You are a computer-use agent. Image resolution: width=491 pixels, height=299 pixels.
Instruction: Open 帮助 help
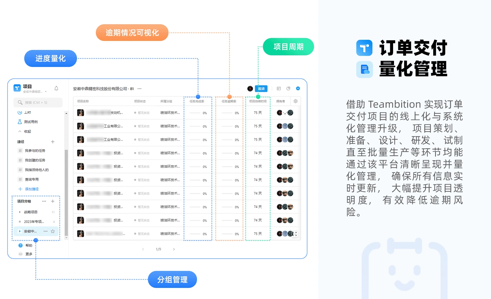click(25, 245)
